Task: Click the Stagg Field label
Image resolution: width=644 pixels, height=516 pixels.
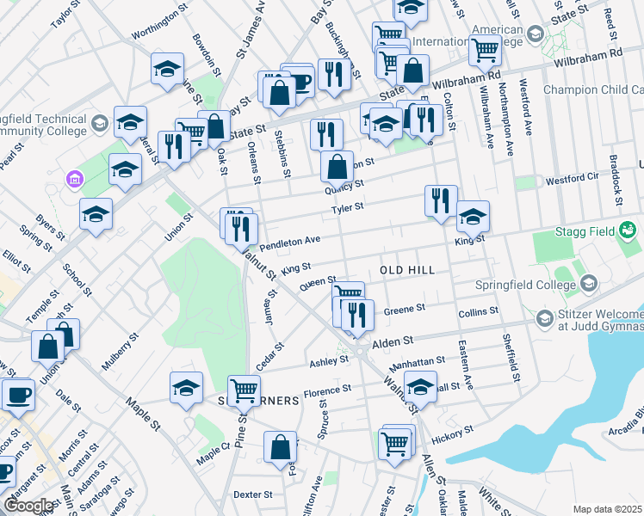Action: pyautogui.click(x=585, y=231)
